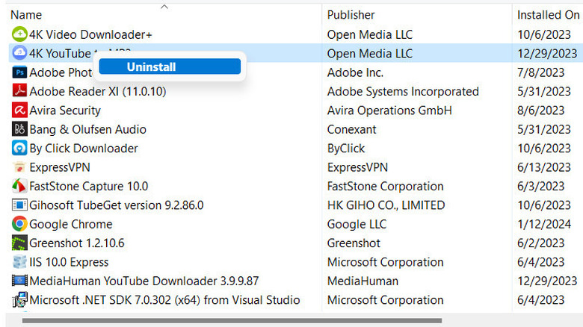Select Microsoft .NET SDK 7.0.302 entry

(x=164, y=300)
